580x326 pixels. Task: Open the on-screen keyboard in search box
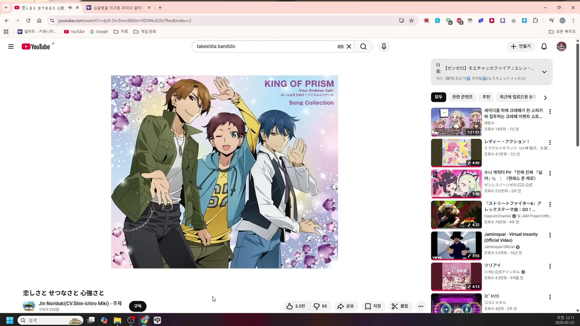pyautogui.click(x=340, y=47)
